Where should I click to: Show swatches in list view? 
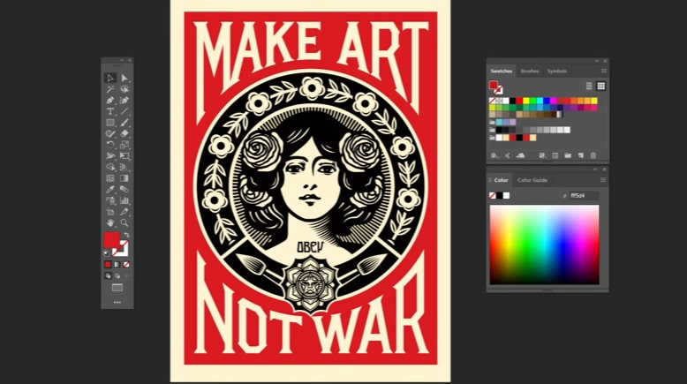589,86
